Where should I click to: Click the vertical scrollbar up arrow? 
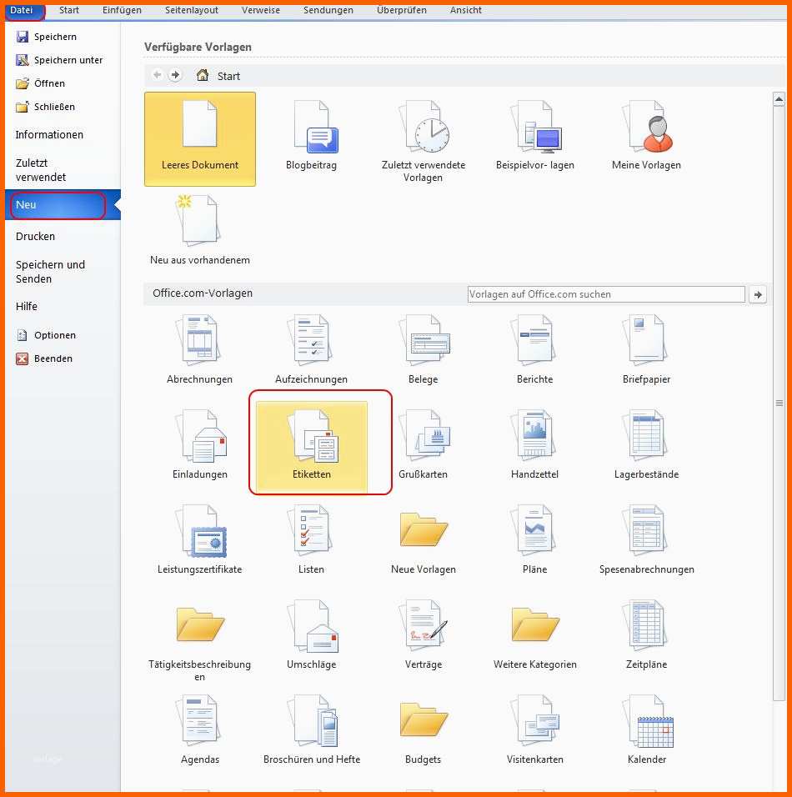pyautogui.click(x=779, y=100)
